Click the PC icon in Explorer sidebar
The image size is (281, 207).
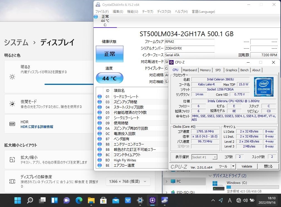(x=173, y=181)
